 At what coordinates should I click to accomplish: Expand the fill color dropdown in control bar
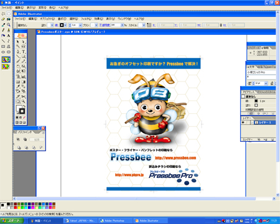pyautogui.click(x=52, y=25)
